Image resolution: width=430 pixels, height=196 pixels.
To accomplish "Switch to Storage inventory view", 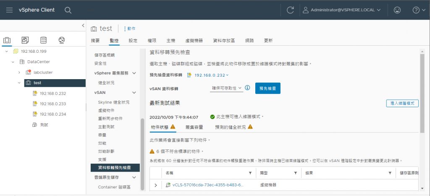I will point(43,41).
